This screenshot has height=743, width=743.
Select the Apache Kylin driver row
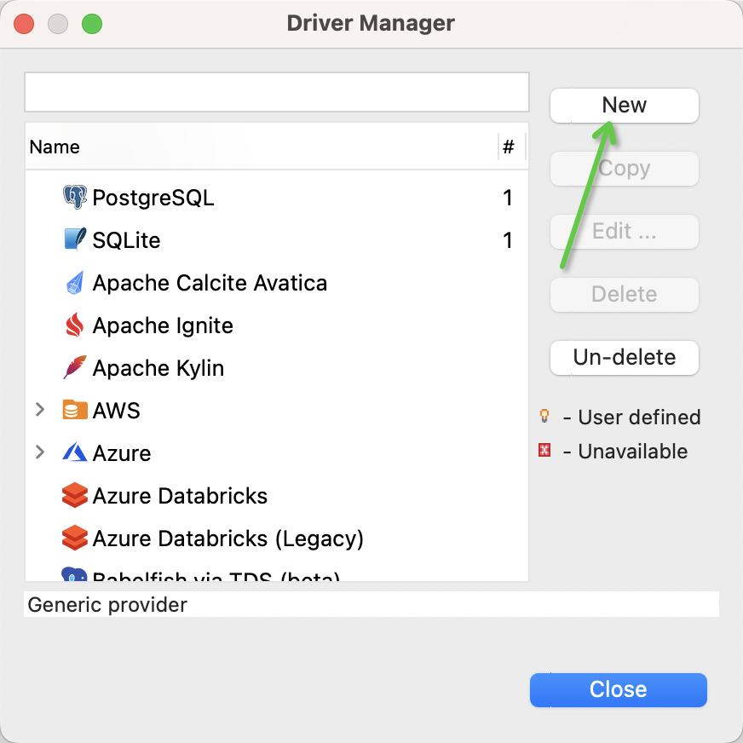[x=277, y=368]
